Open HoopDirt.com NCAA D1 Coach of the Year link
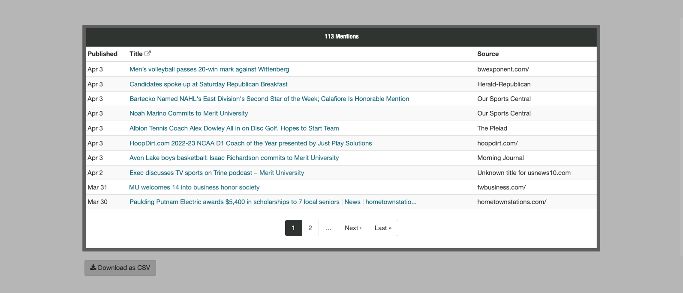 click(x=251, y=143)
